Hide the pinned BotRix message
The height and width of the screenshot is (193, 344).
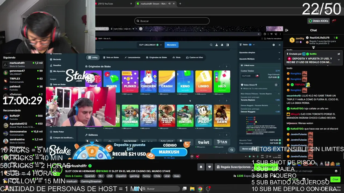(x=339, y=54)
